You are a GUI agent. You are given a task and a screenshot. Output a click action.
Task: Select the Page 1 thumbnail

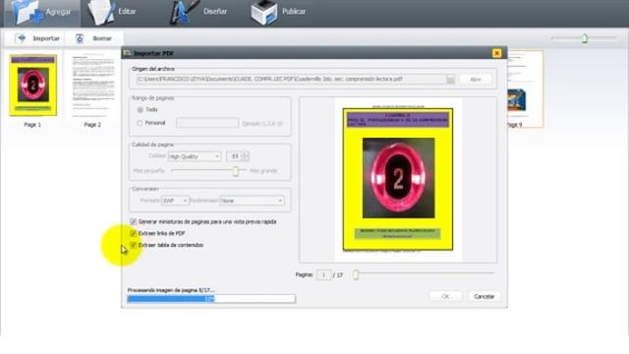(32, 86)
